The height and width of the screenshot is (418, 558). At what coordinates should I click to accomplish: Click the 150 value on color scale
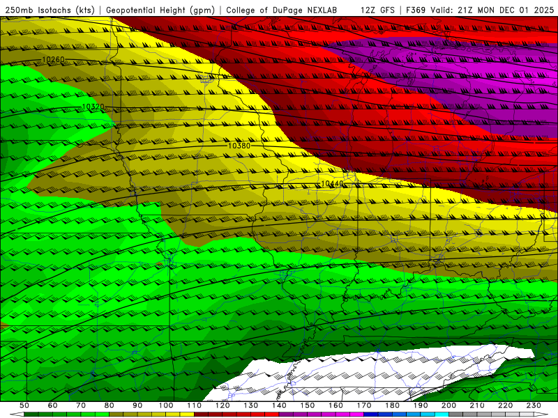pos(308,405)
